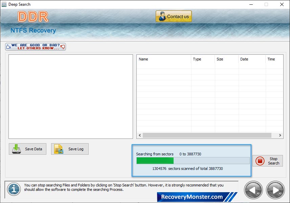Screen dimensions: 290x203
Task: Click the file list right scroll arrow
Action: click(x=280, y=135)
